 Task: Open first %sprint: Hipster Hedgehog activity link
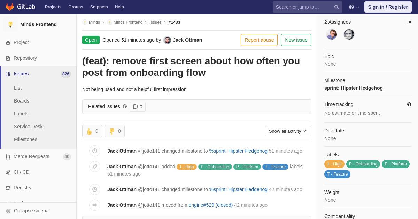pos(238,151)
